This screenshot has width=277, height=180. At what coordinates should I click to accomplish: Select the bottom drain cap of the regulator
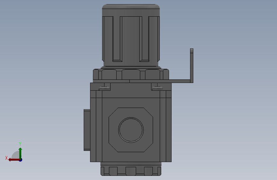tap(131, 169)
